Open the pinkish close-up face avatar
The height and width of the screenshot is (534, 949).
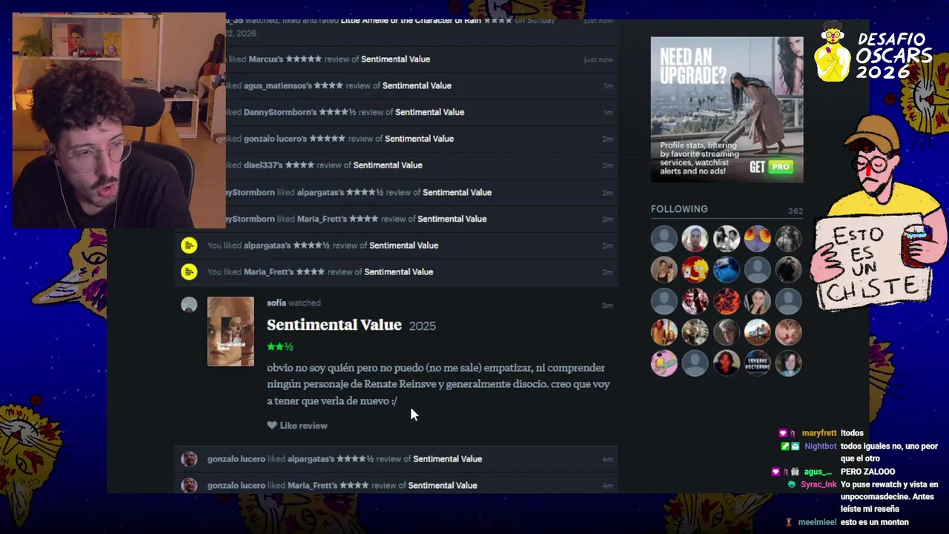tap(789, 332)
